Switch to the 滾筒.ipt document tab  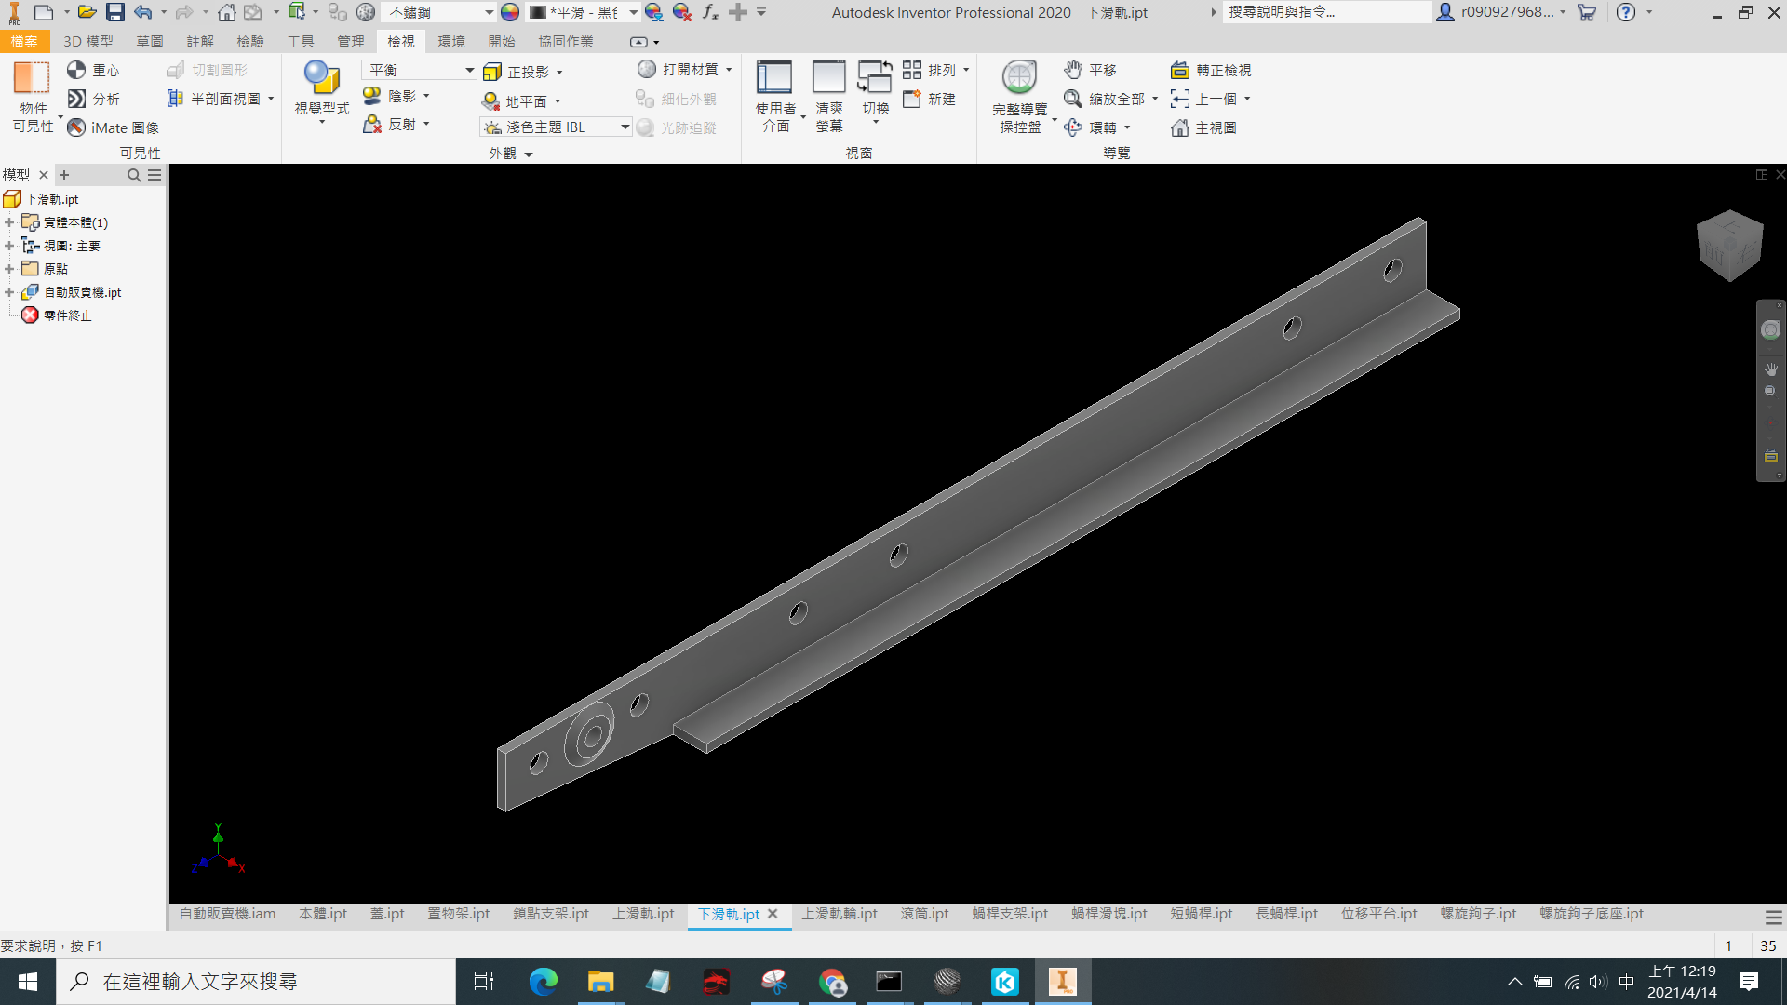[924, 914]
